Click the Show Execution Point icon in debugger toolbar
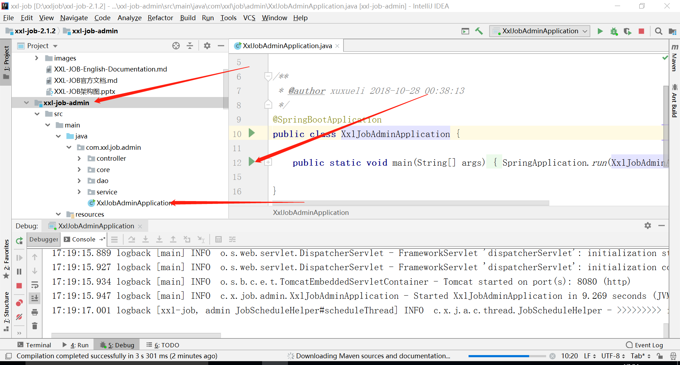This screenshot has height=365, width=680. click(114, 239)
